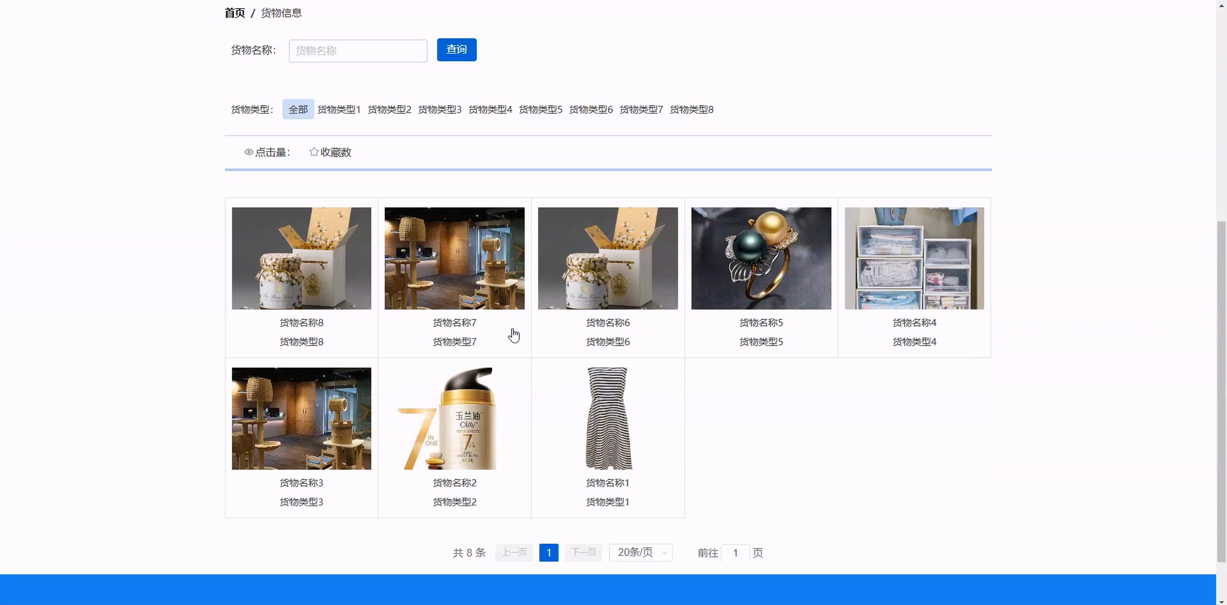The image size is (1227, 605).
Task: Click the eye icon beside 点击量
Action: (249, 152)
